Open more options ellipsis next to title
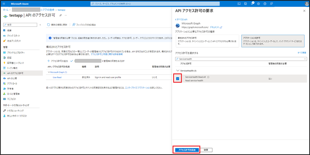 pyautogui.click(x=66, y=15)
